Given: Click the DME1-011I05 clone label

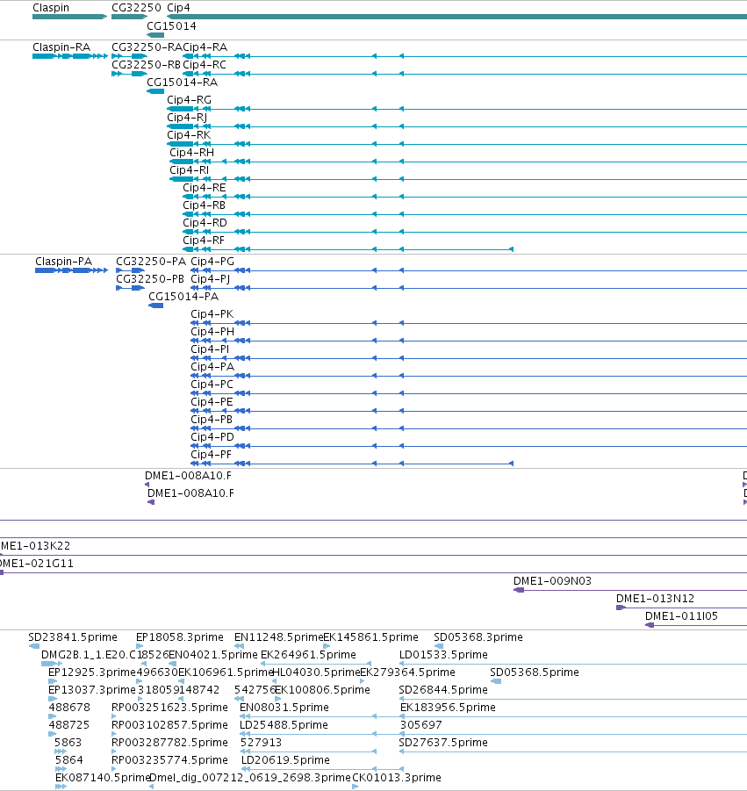Looking at the screenshot, I should point(681,616).
